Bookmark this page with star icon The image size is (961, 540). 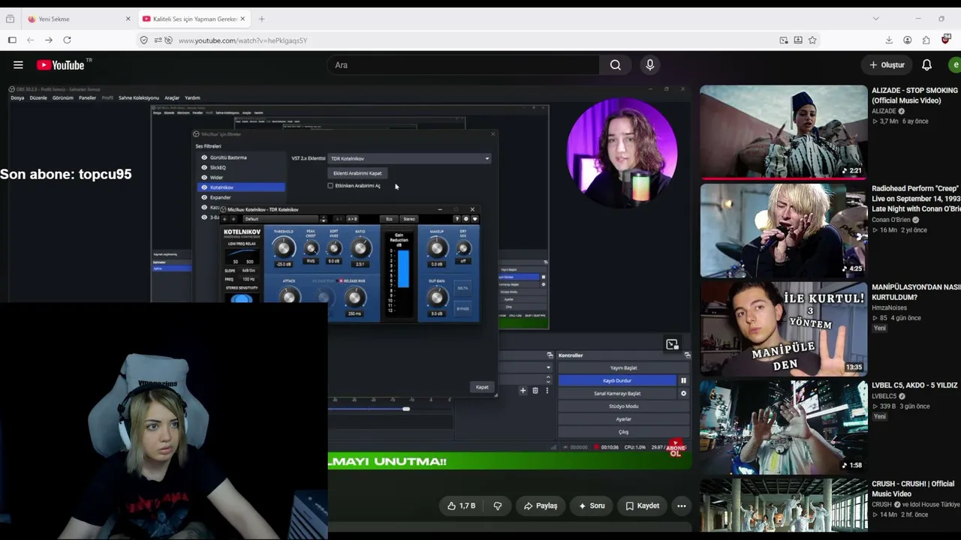(x=812, y=40)
